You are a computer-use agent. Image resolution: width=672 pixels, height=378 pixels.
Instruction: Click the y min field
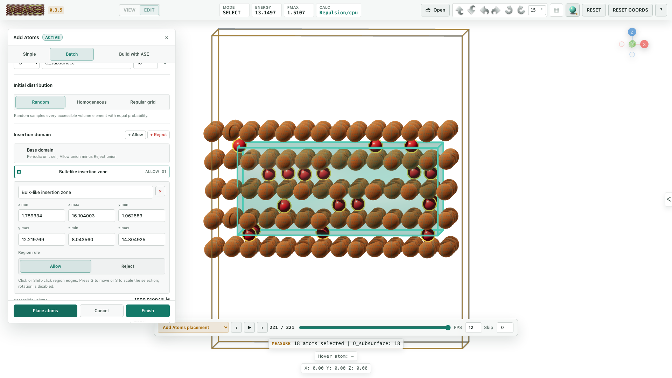click(142, 216)
